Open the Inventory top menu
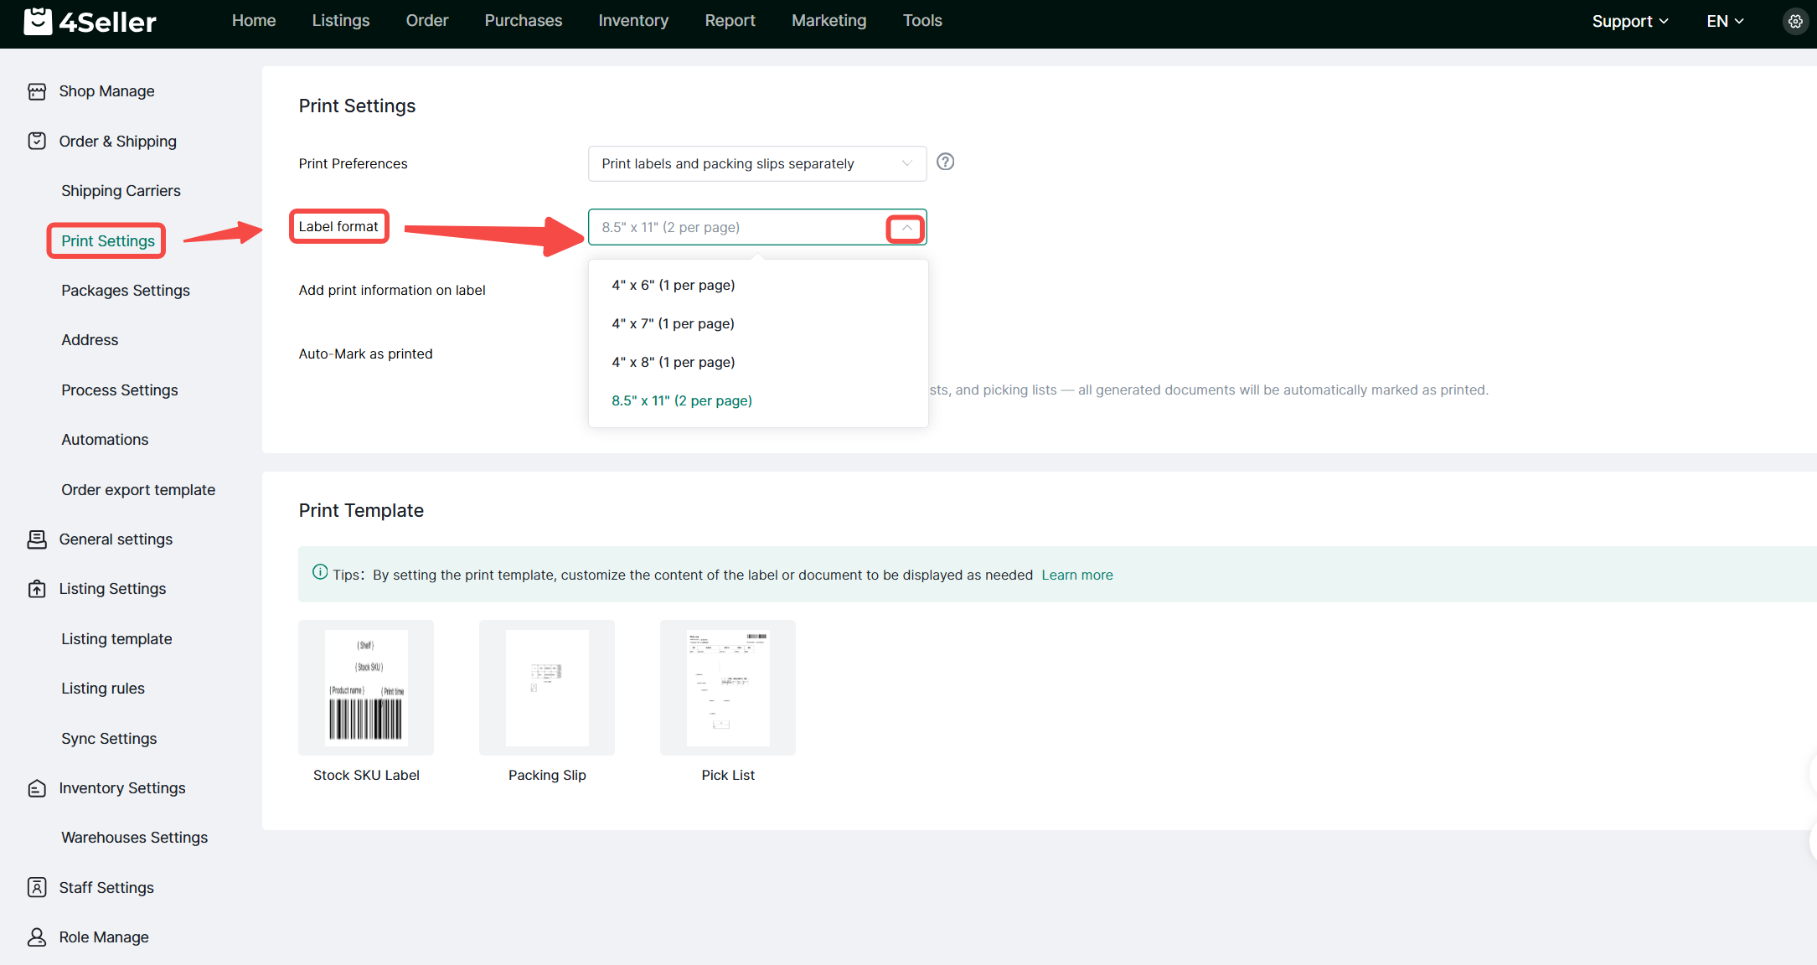 [632, 21]
